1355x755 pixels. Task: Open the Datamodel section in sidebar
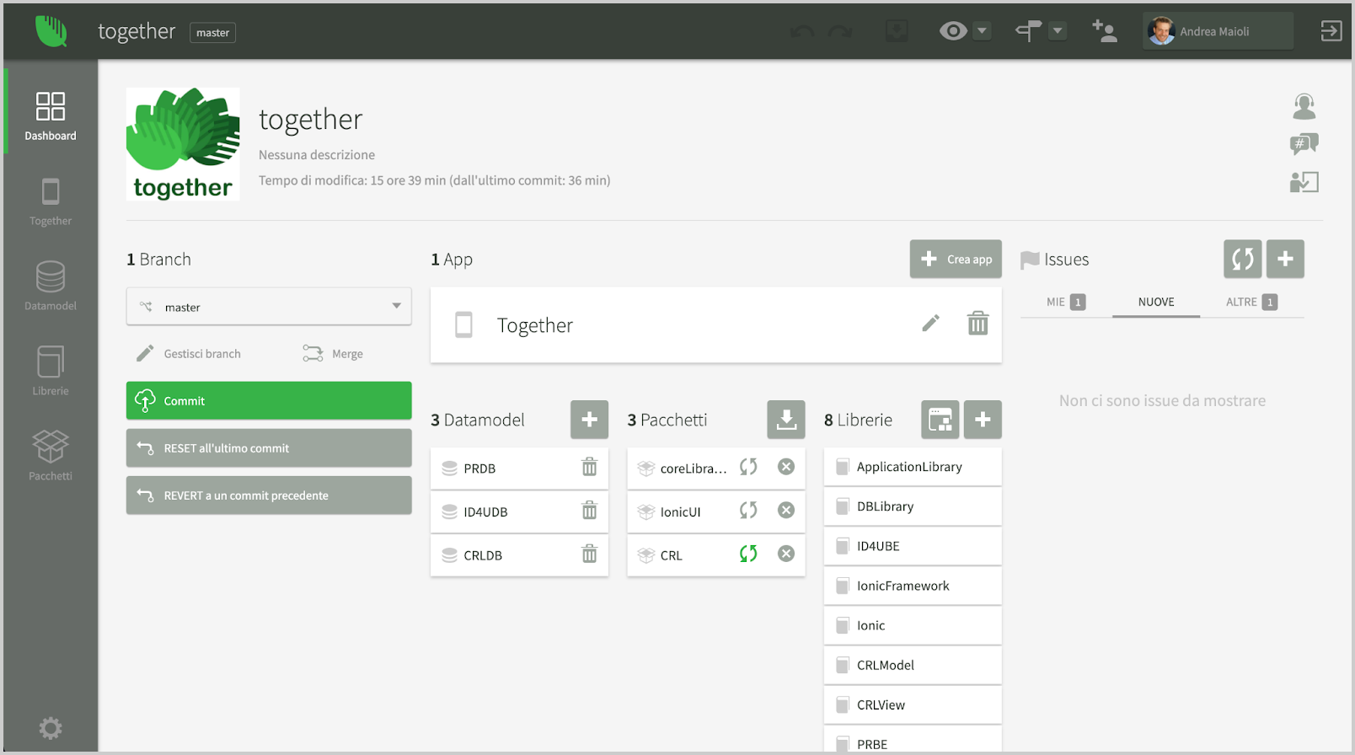[51, 286]
